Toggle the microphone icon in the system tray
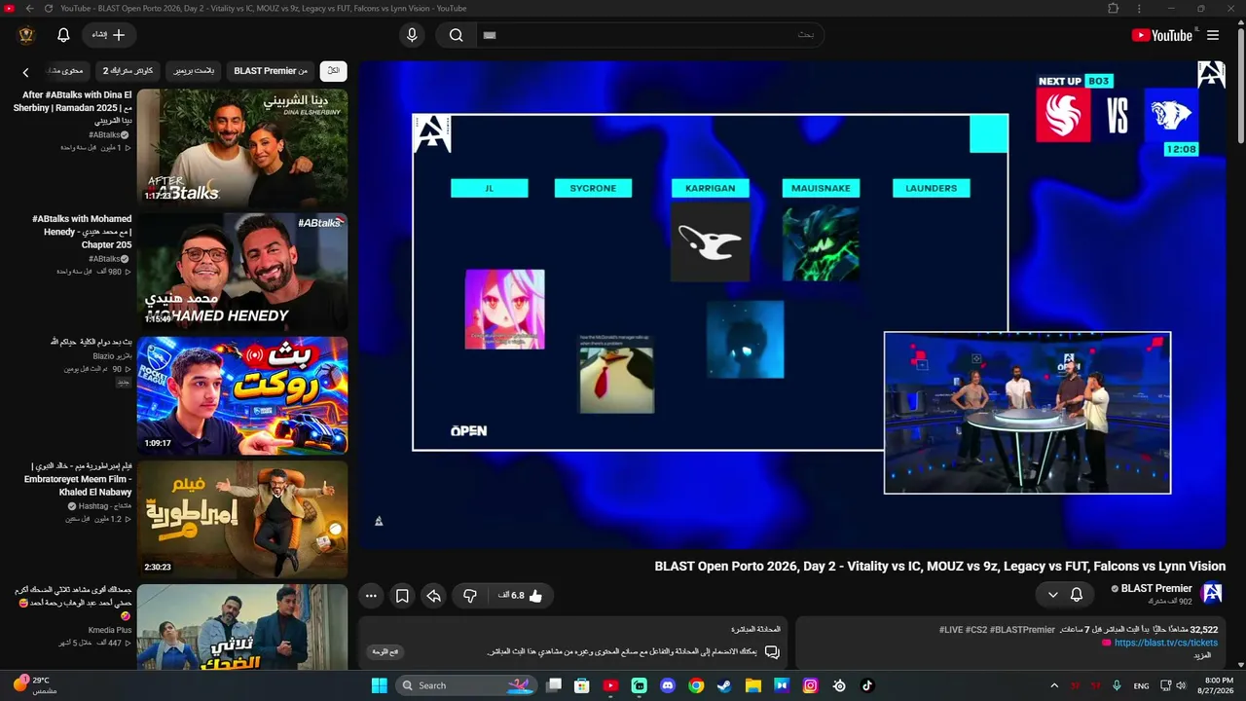 pos(1118,685)
